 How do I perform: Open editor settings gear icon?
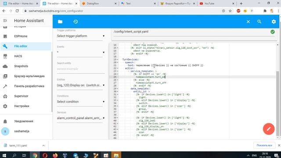pos(274,22)
